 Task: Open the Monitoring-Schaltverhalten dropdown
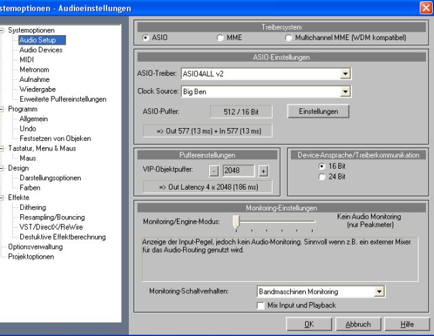click(x=379, y=291)
